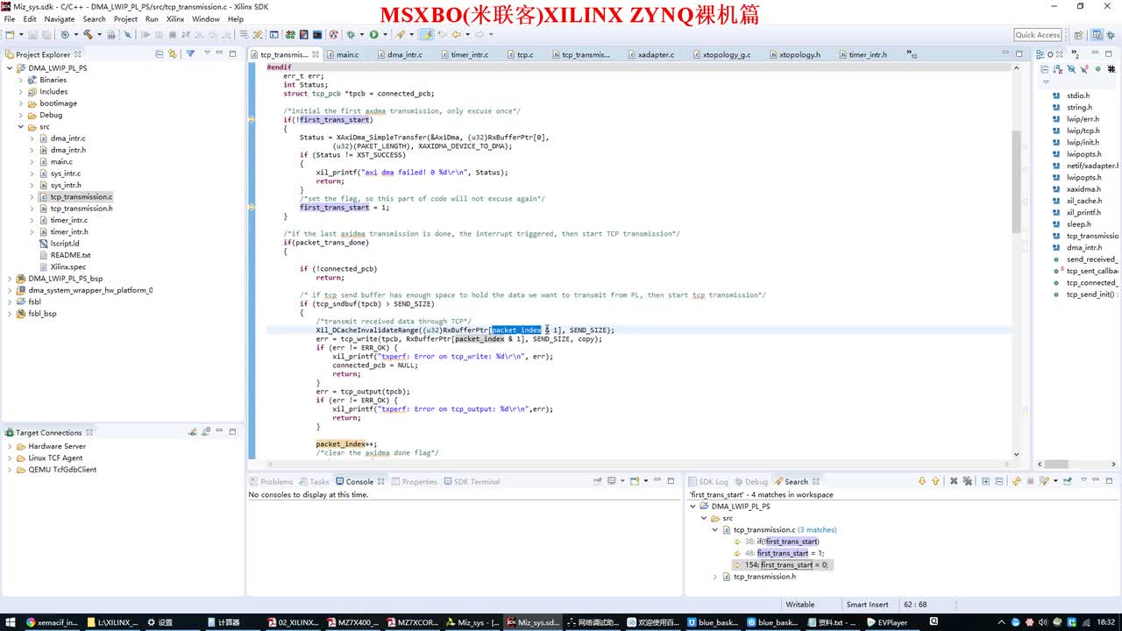This screenshot has width=1122, height=631.
Task: Click the Run green play toolbar icon
Action: point(373,35)
